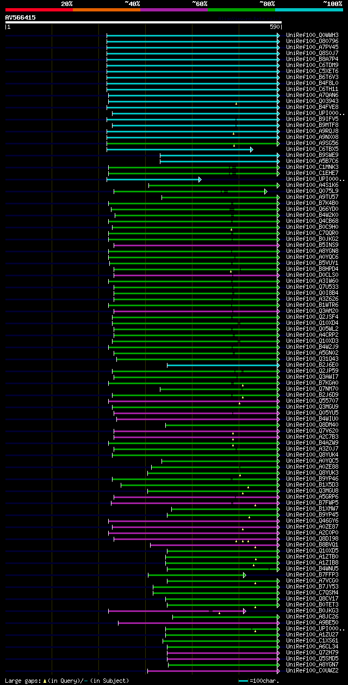
Task: Open the UniRef100_A2C7B3 entry
Action: click(x=312, y=437)
